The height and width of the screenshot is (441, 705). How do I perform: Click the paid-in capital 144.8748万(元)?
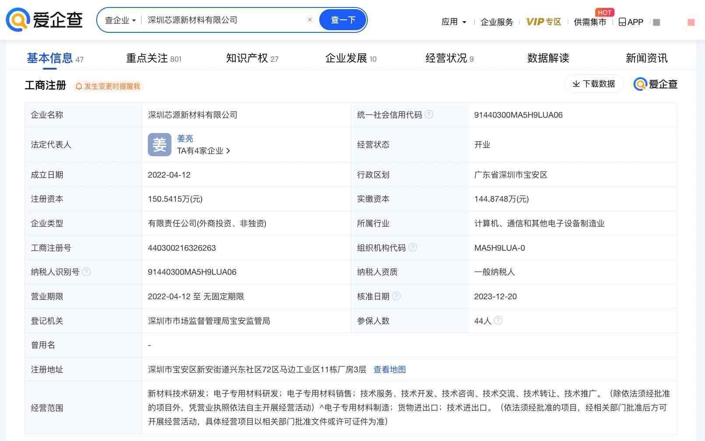point(501,199)
